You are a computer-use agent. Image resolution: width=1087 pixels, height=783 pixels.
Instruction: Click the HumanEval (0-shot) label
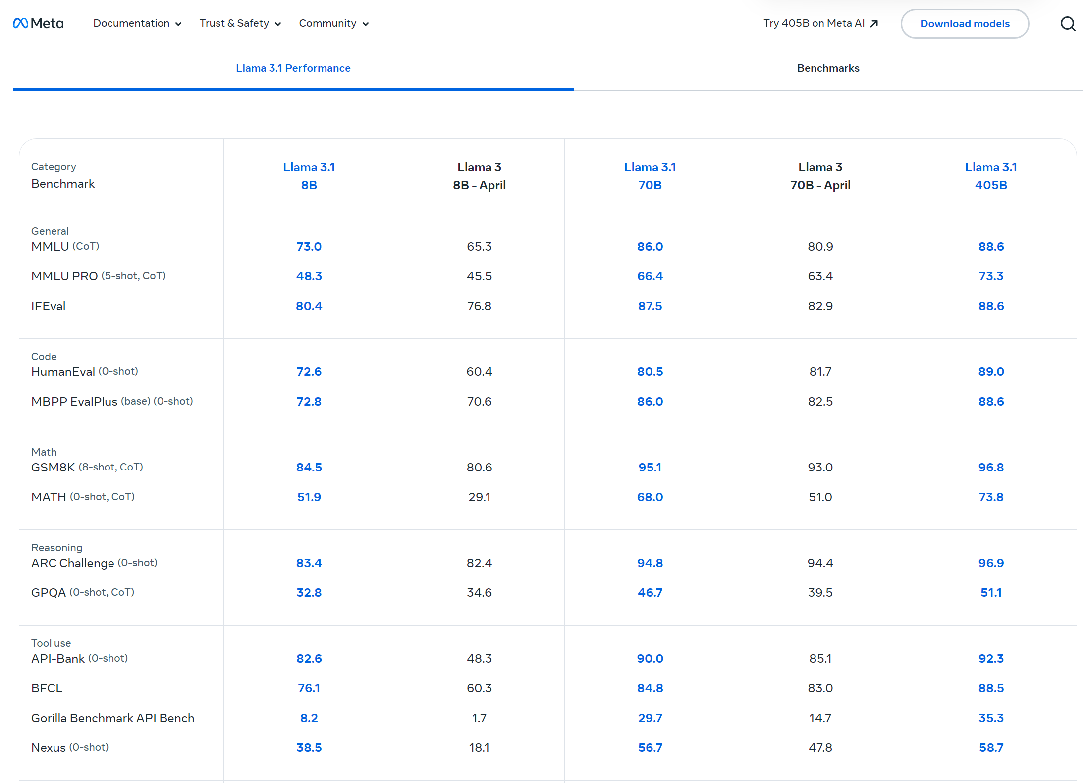(x=85, y=371)
